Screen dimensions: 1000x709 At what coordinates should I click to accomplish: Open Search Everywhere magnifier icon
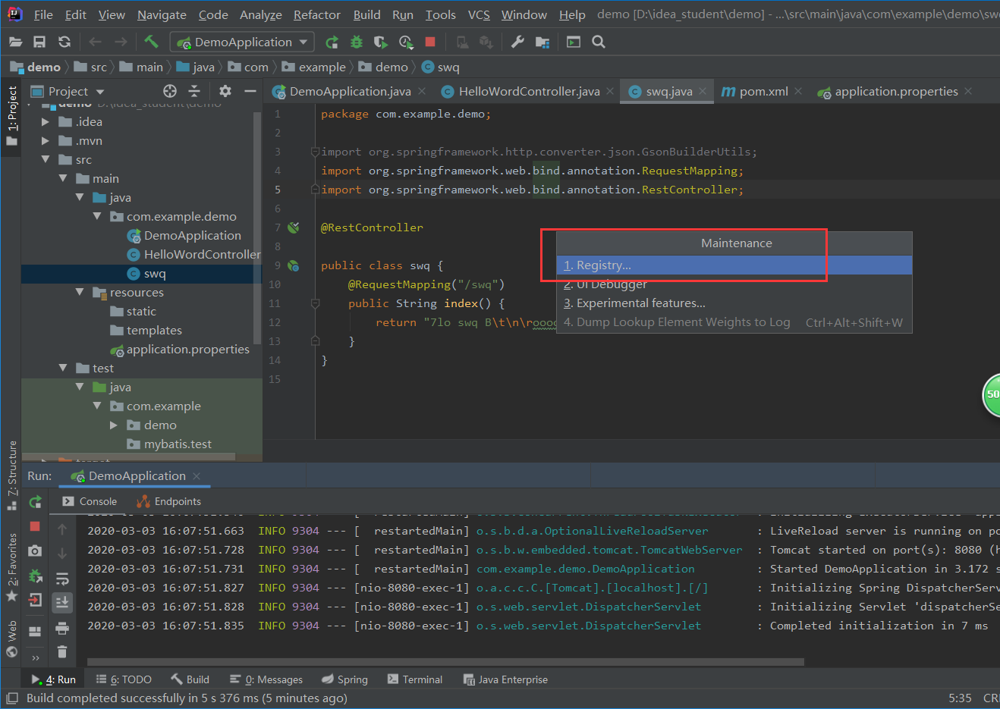pos(599,42)
